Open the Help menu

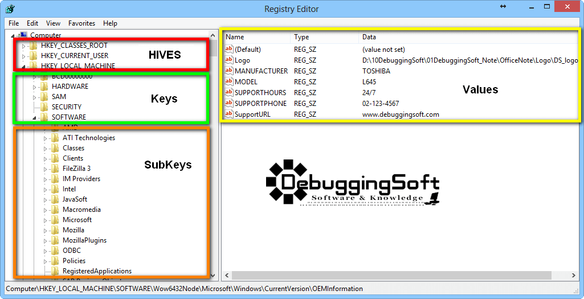click(x=110, y=23)
